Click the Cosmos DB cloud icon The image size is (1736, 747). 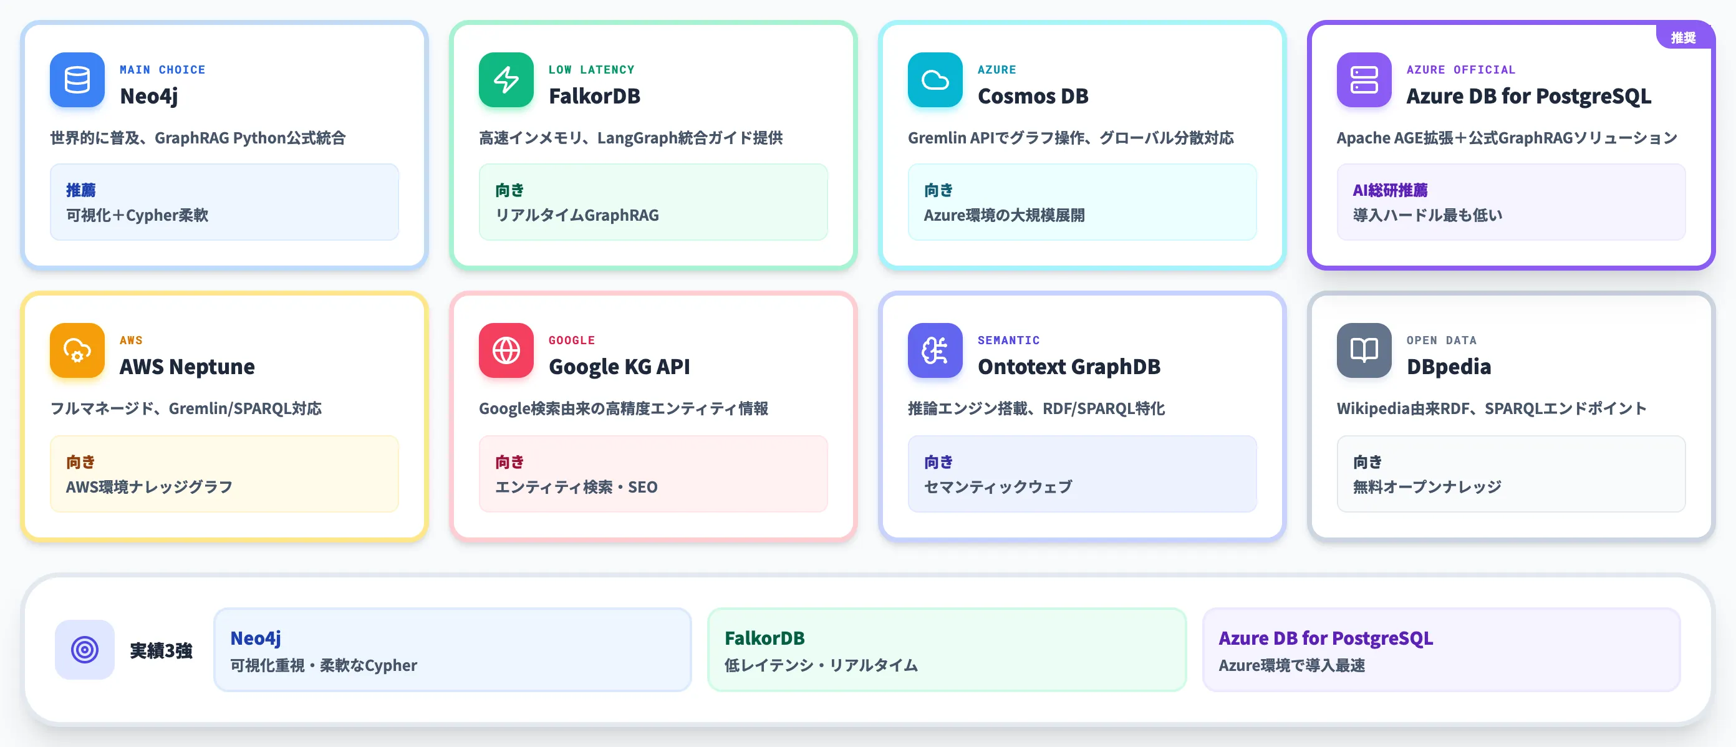pos(935,80)
